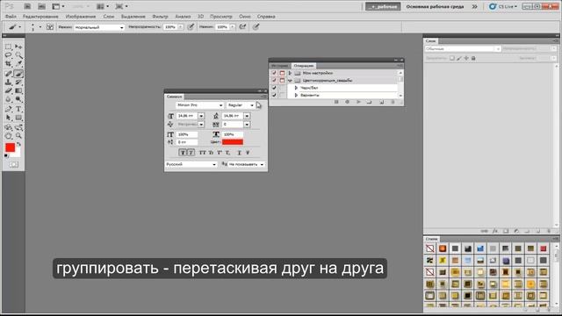Open the Фильтр menu
The height and width of the screenshot is (316, 562).
(160, 17)
